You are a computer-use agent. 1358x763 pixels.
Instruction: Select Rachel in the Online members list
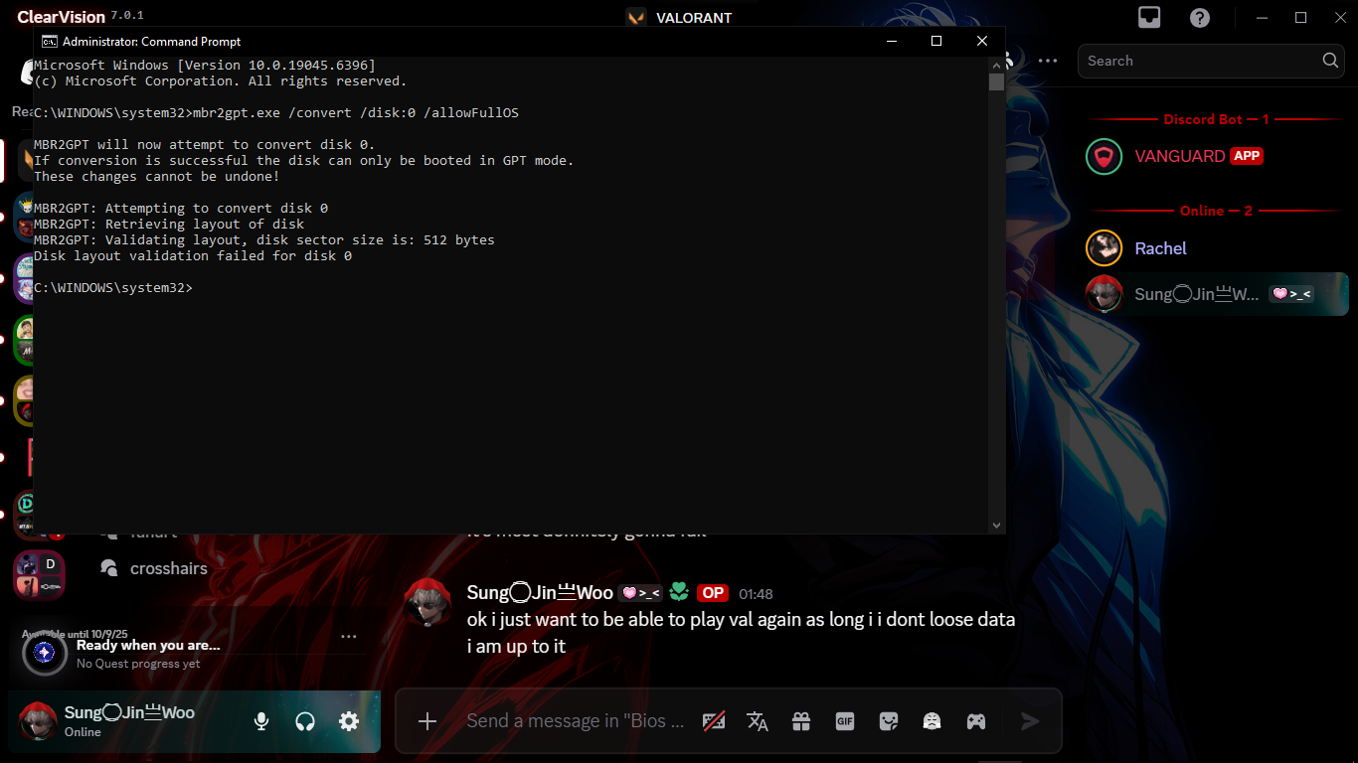(x=1217, y=248)
